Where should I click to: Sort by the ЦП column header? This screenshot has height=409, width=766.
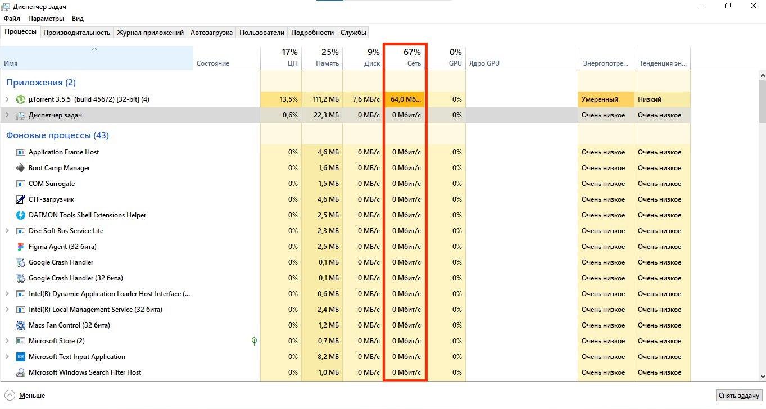[281, 57]
